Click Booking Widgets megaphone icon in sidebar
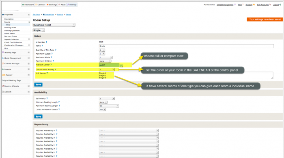 pyautogui.click(x=3, y=86)
